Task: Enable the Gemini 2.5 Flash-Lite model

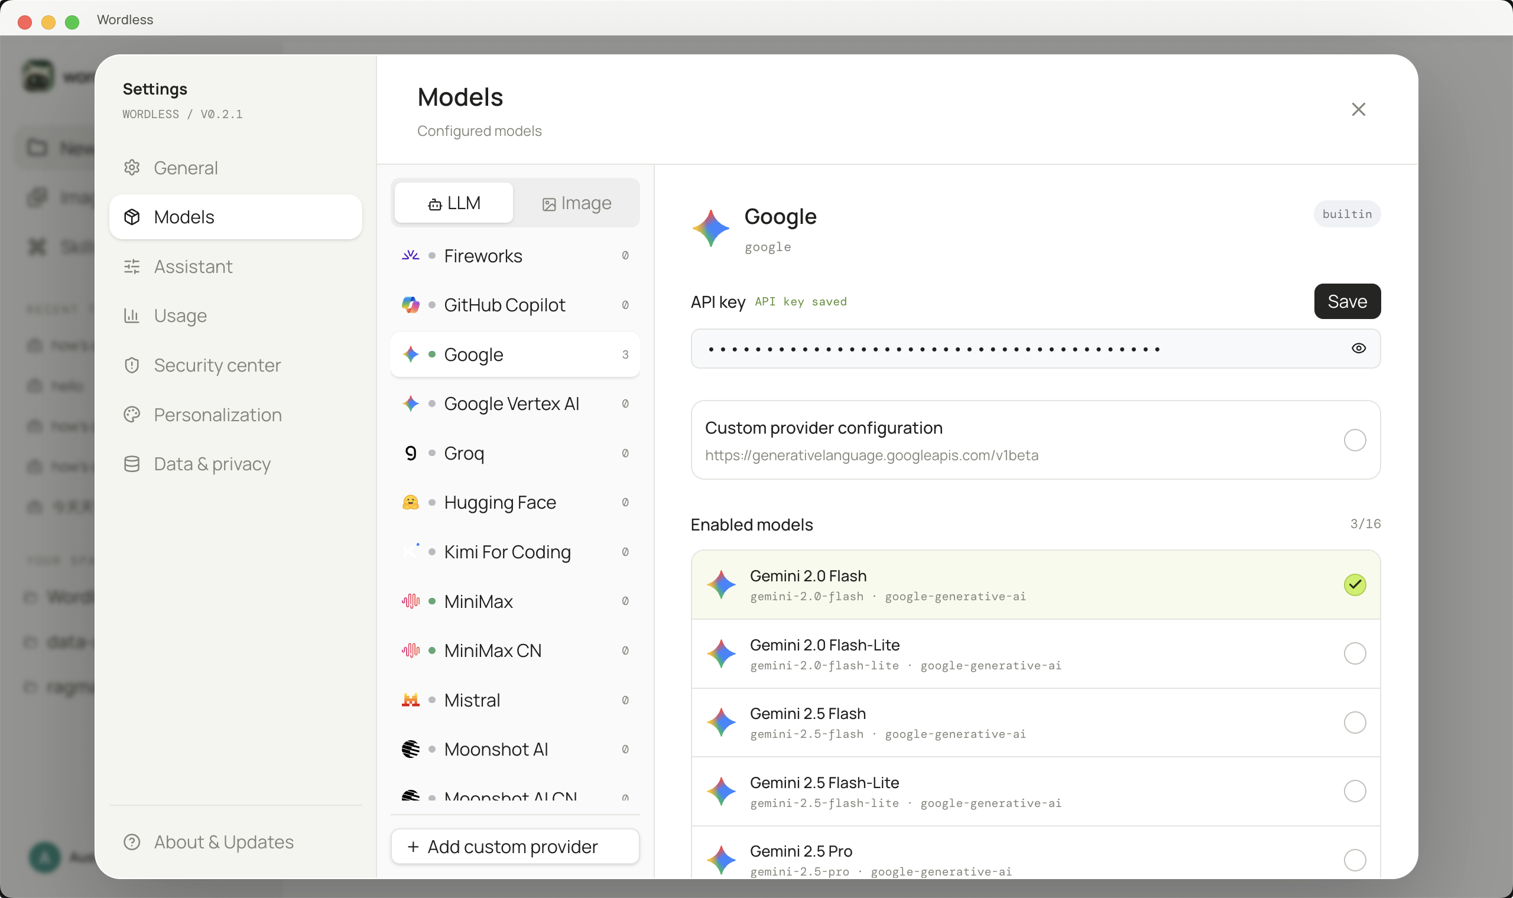Action: tap(1355, 791)
